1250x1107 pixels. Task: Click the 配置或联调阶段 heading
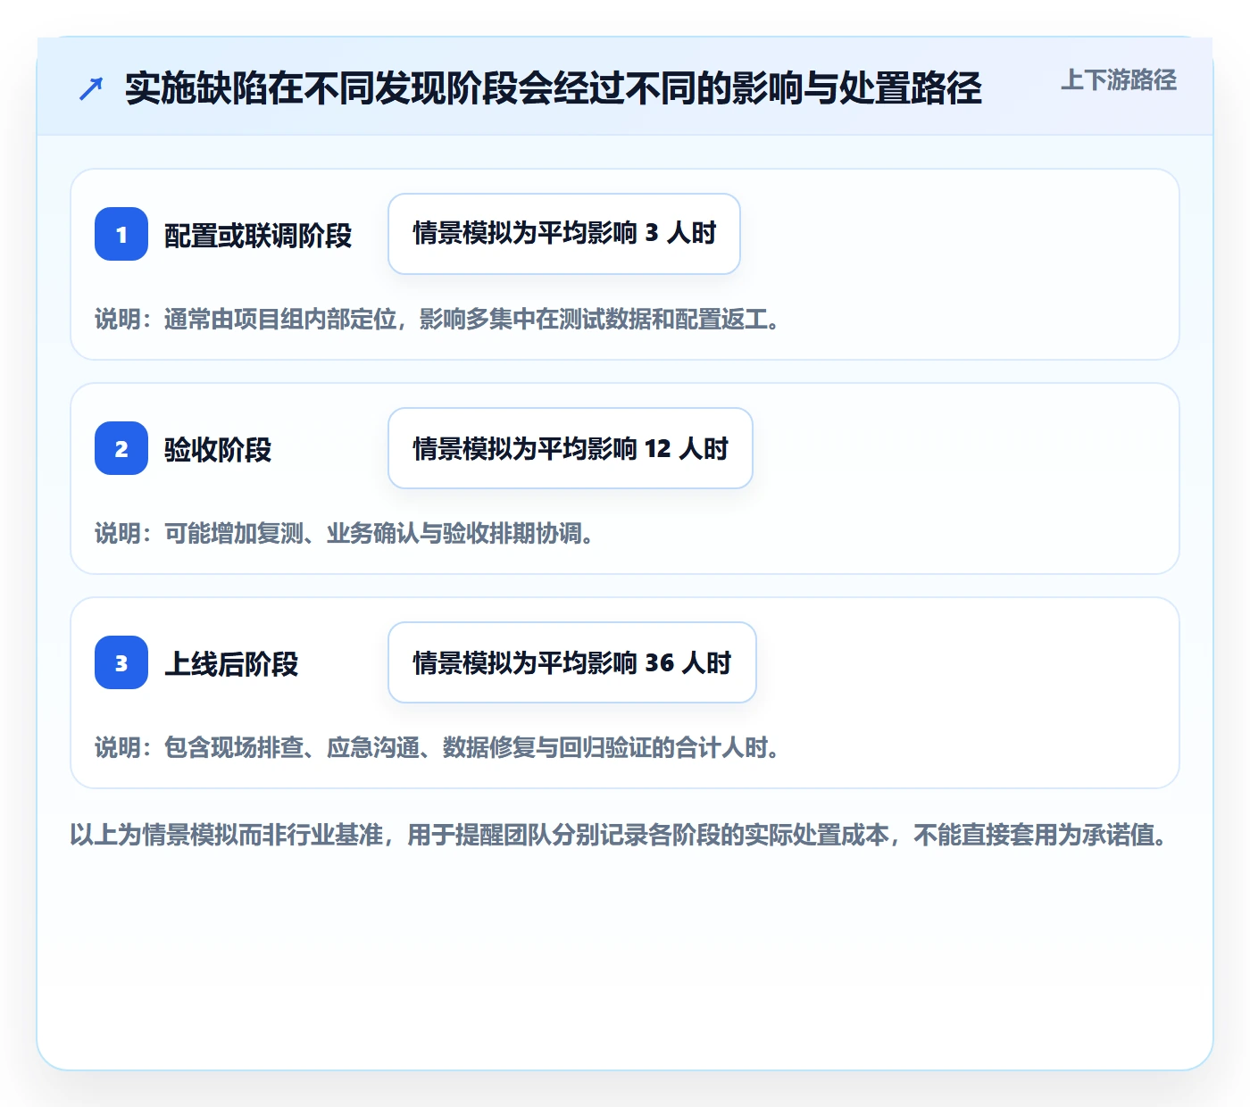(258, 236)
